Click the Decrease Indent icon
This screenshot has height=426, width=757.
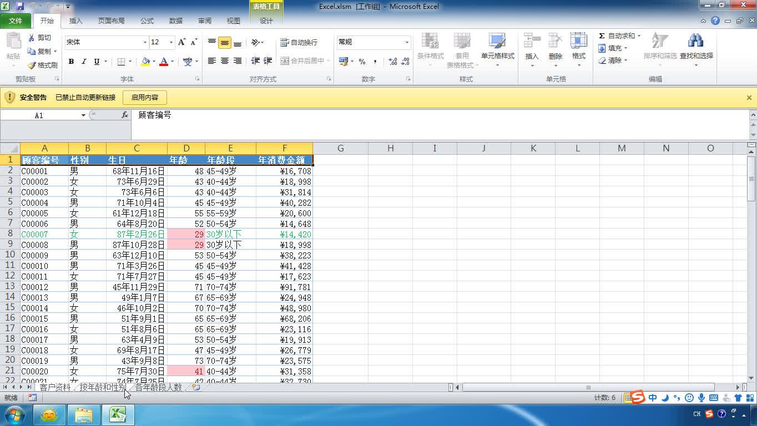tap(255, 61)
